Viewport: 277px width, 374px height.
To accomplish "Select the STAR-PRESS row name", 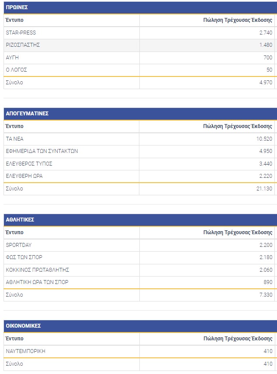I will tap(21, 33).
